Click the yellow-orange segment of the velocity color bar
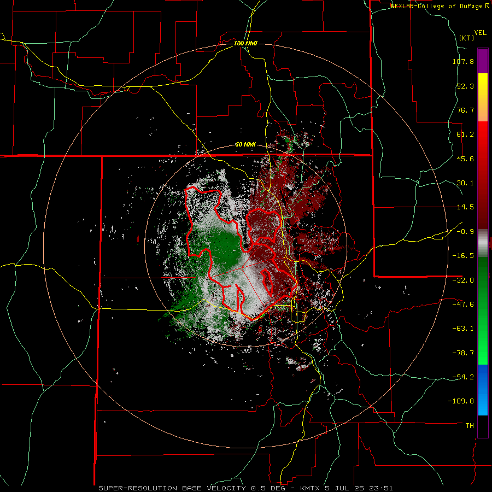The image size is (492, 492). tap(483, 97)
